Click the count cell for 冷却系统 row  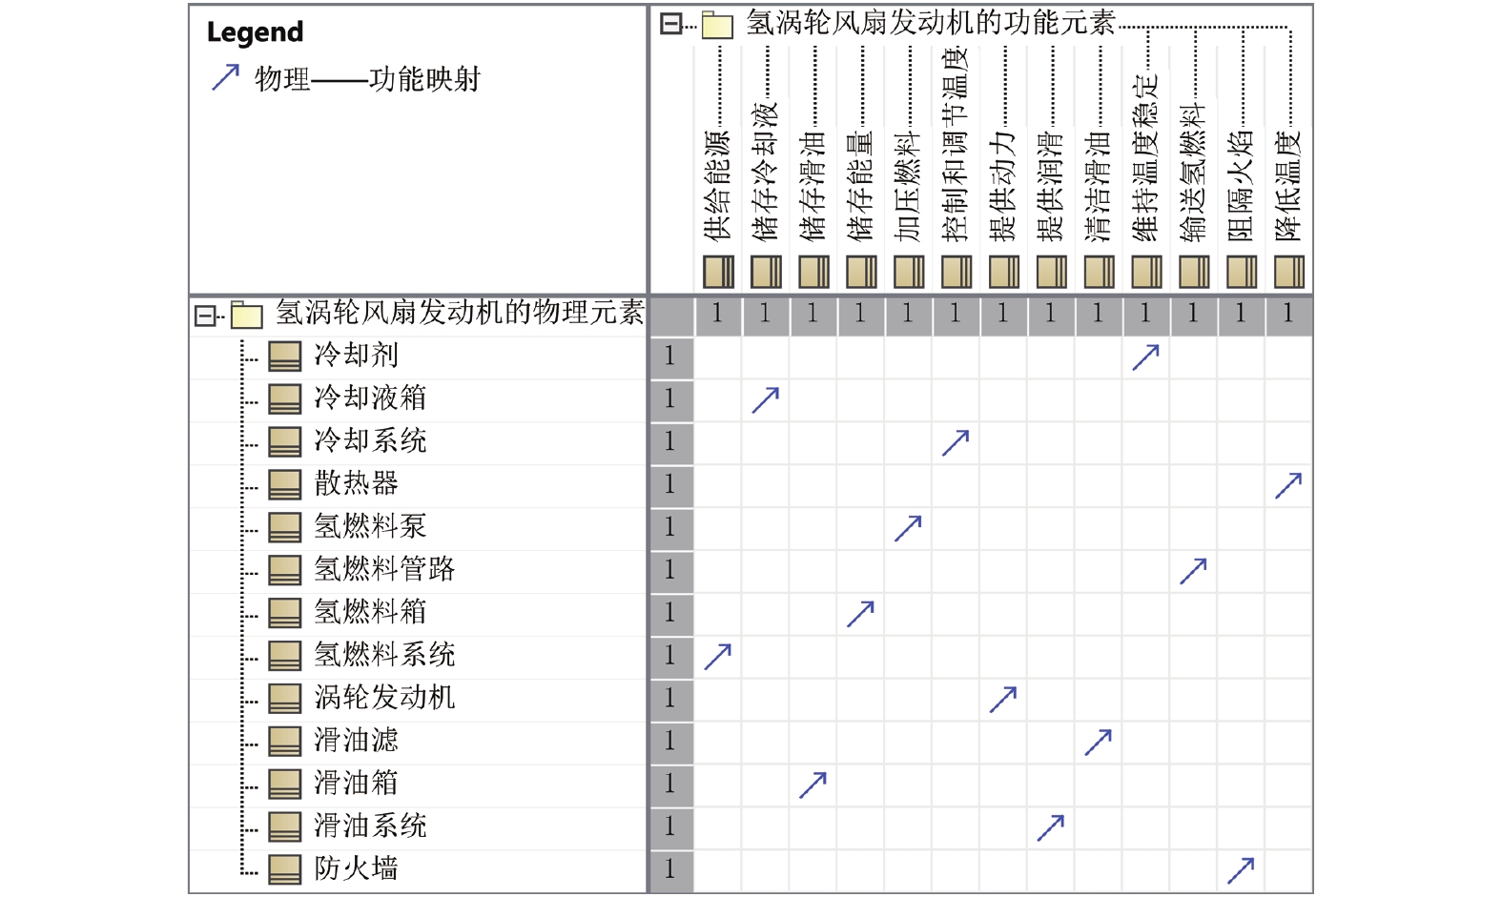pyautogui.click(x=670, y=441)
